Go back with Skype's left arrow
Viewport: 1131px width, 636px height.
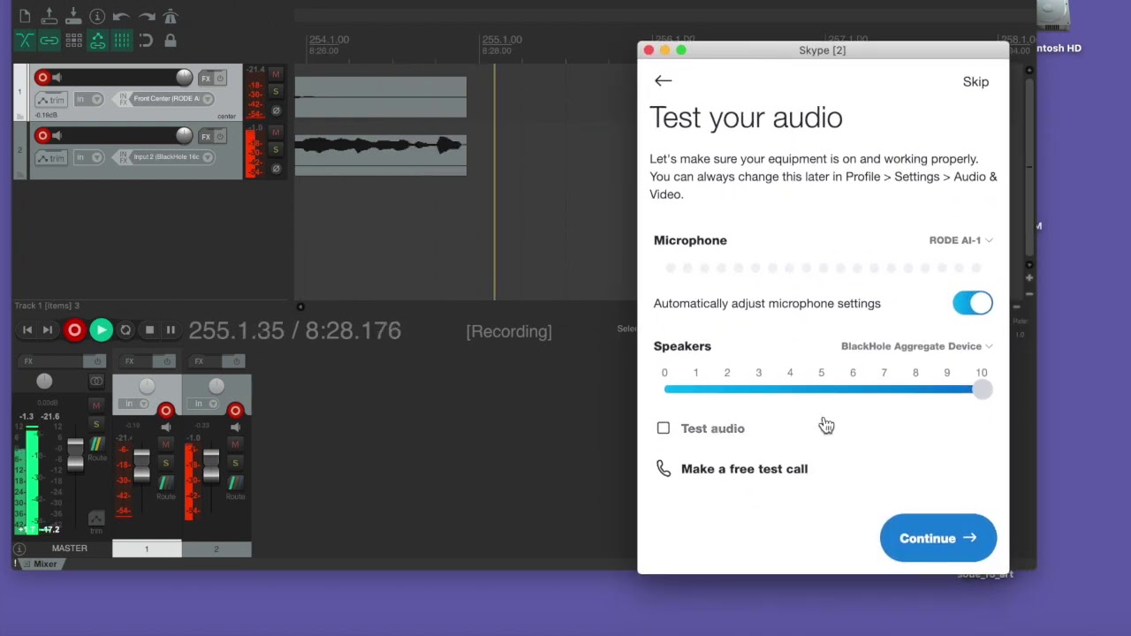pos(663,81)
